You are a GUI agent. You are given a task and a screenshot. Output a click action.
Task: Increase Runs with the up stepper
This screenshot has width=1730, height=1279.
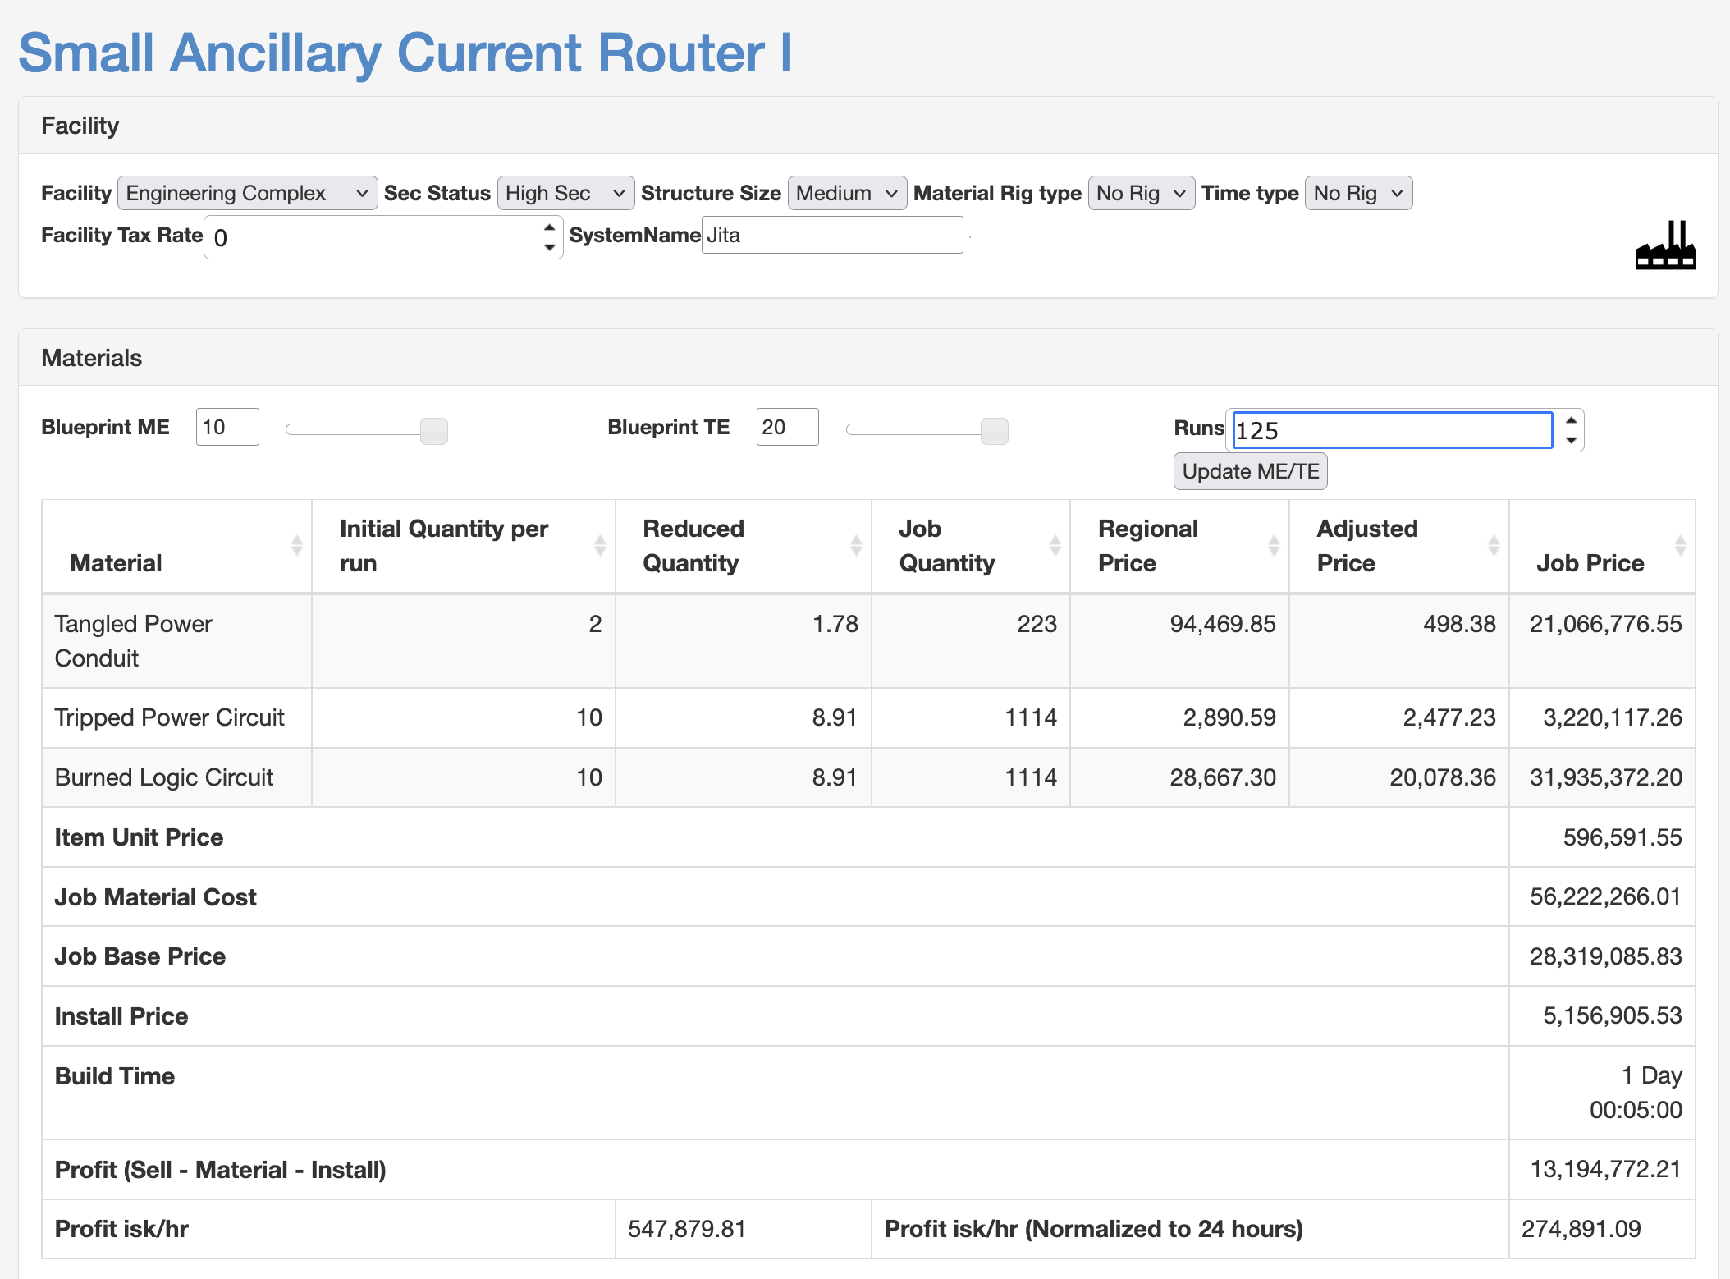tap(1571, 420)
